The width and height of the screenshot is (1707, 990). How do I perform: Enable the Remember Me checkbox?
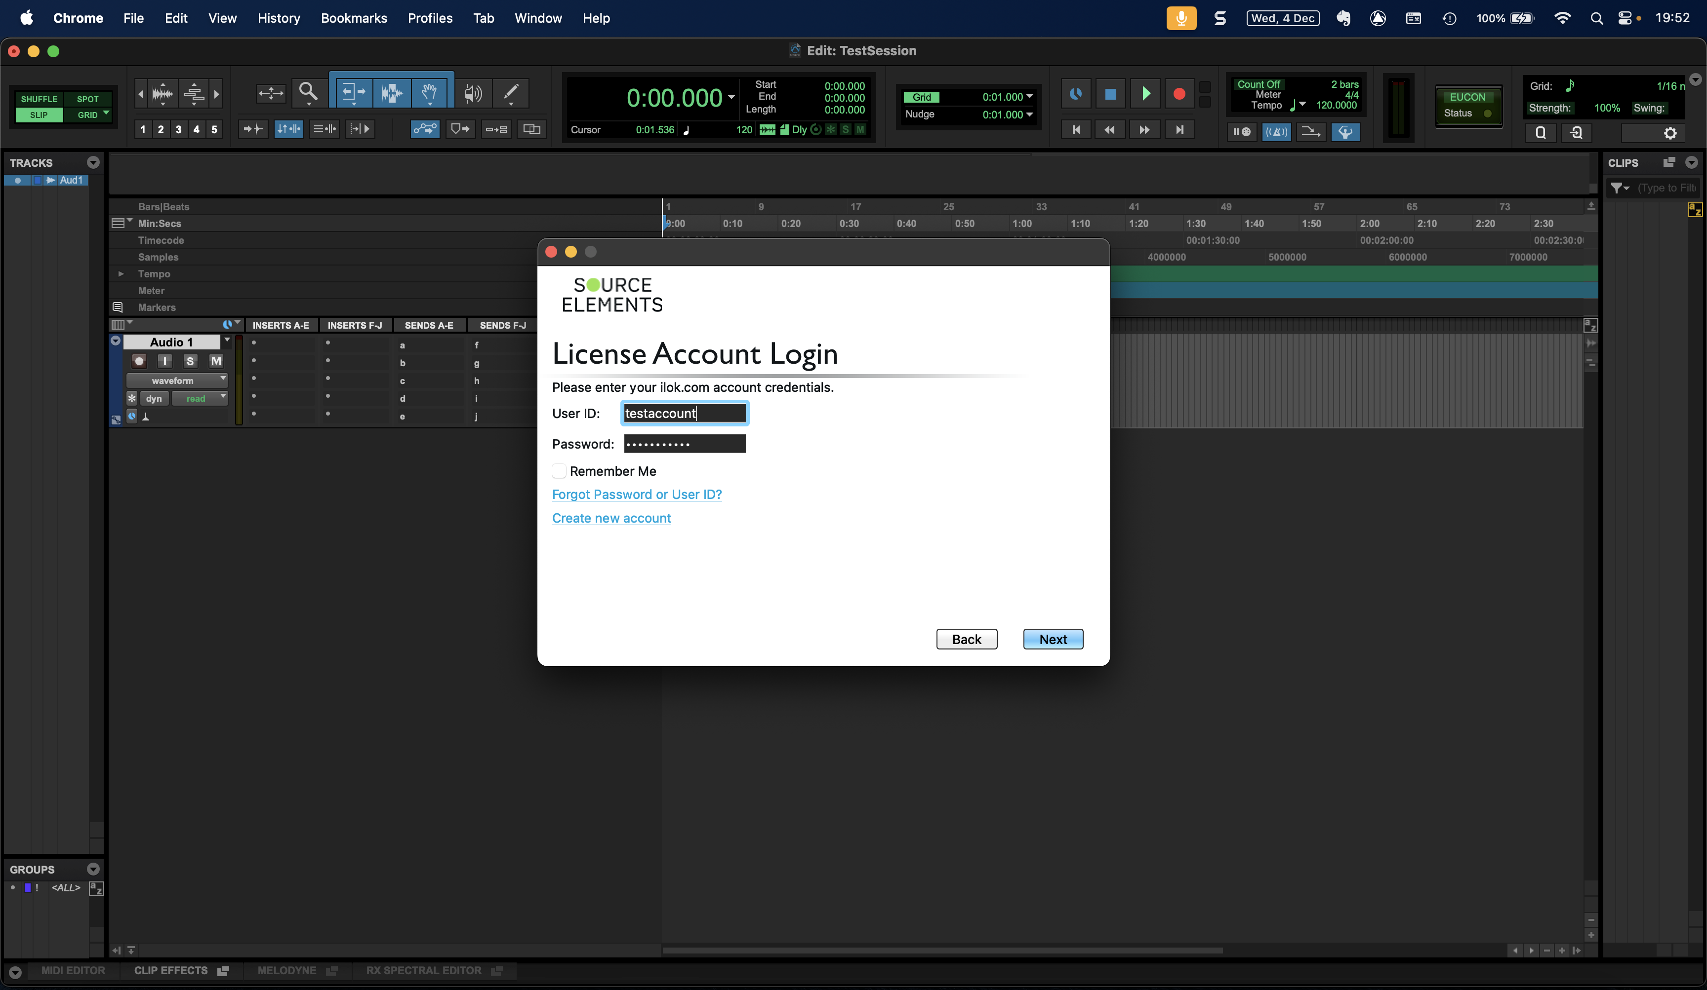[559, 471]
